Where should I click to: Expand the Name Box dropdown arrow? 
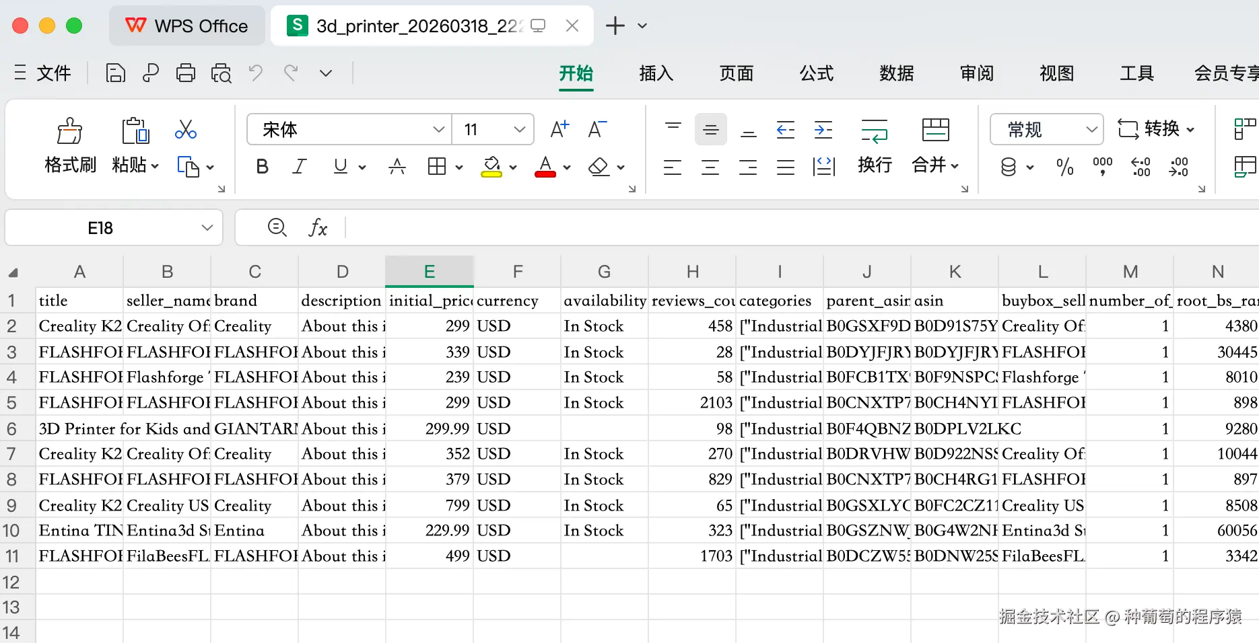pos(207,227)
